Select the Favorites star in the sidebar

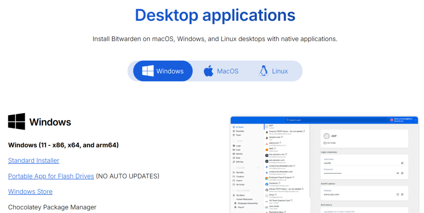click(x=234, y=131)
